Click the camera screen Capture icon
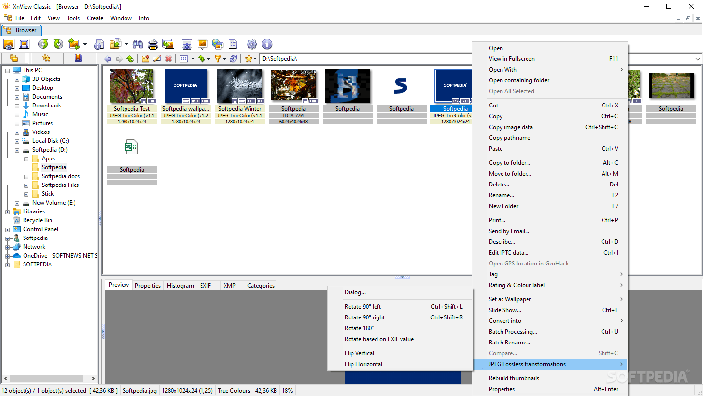The width and height of the screenshot is (703, 396). point(187,44)
